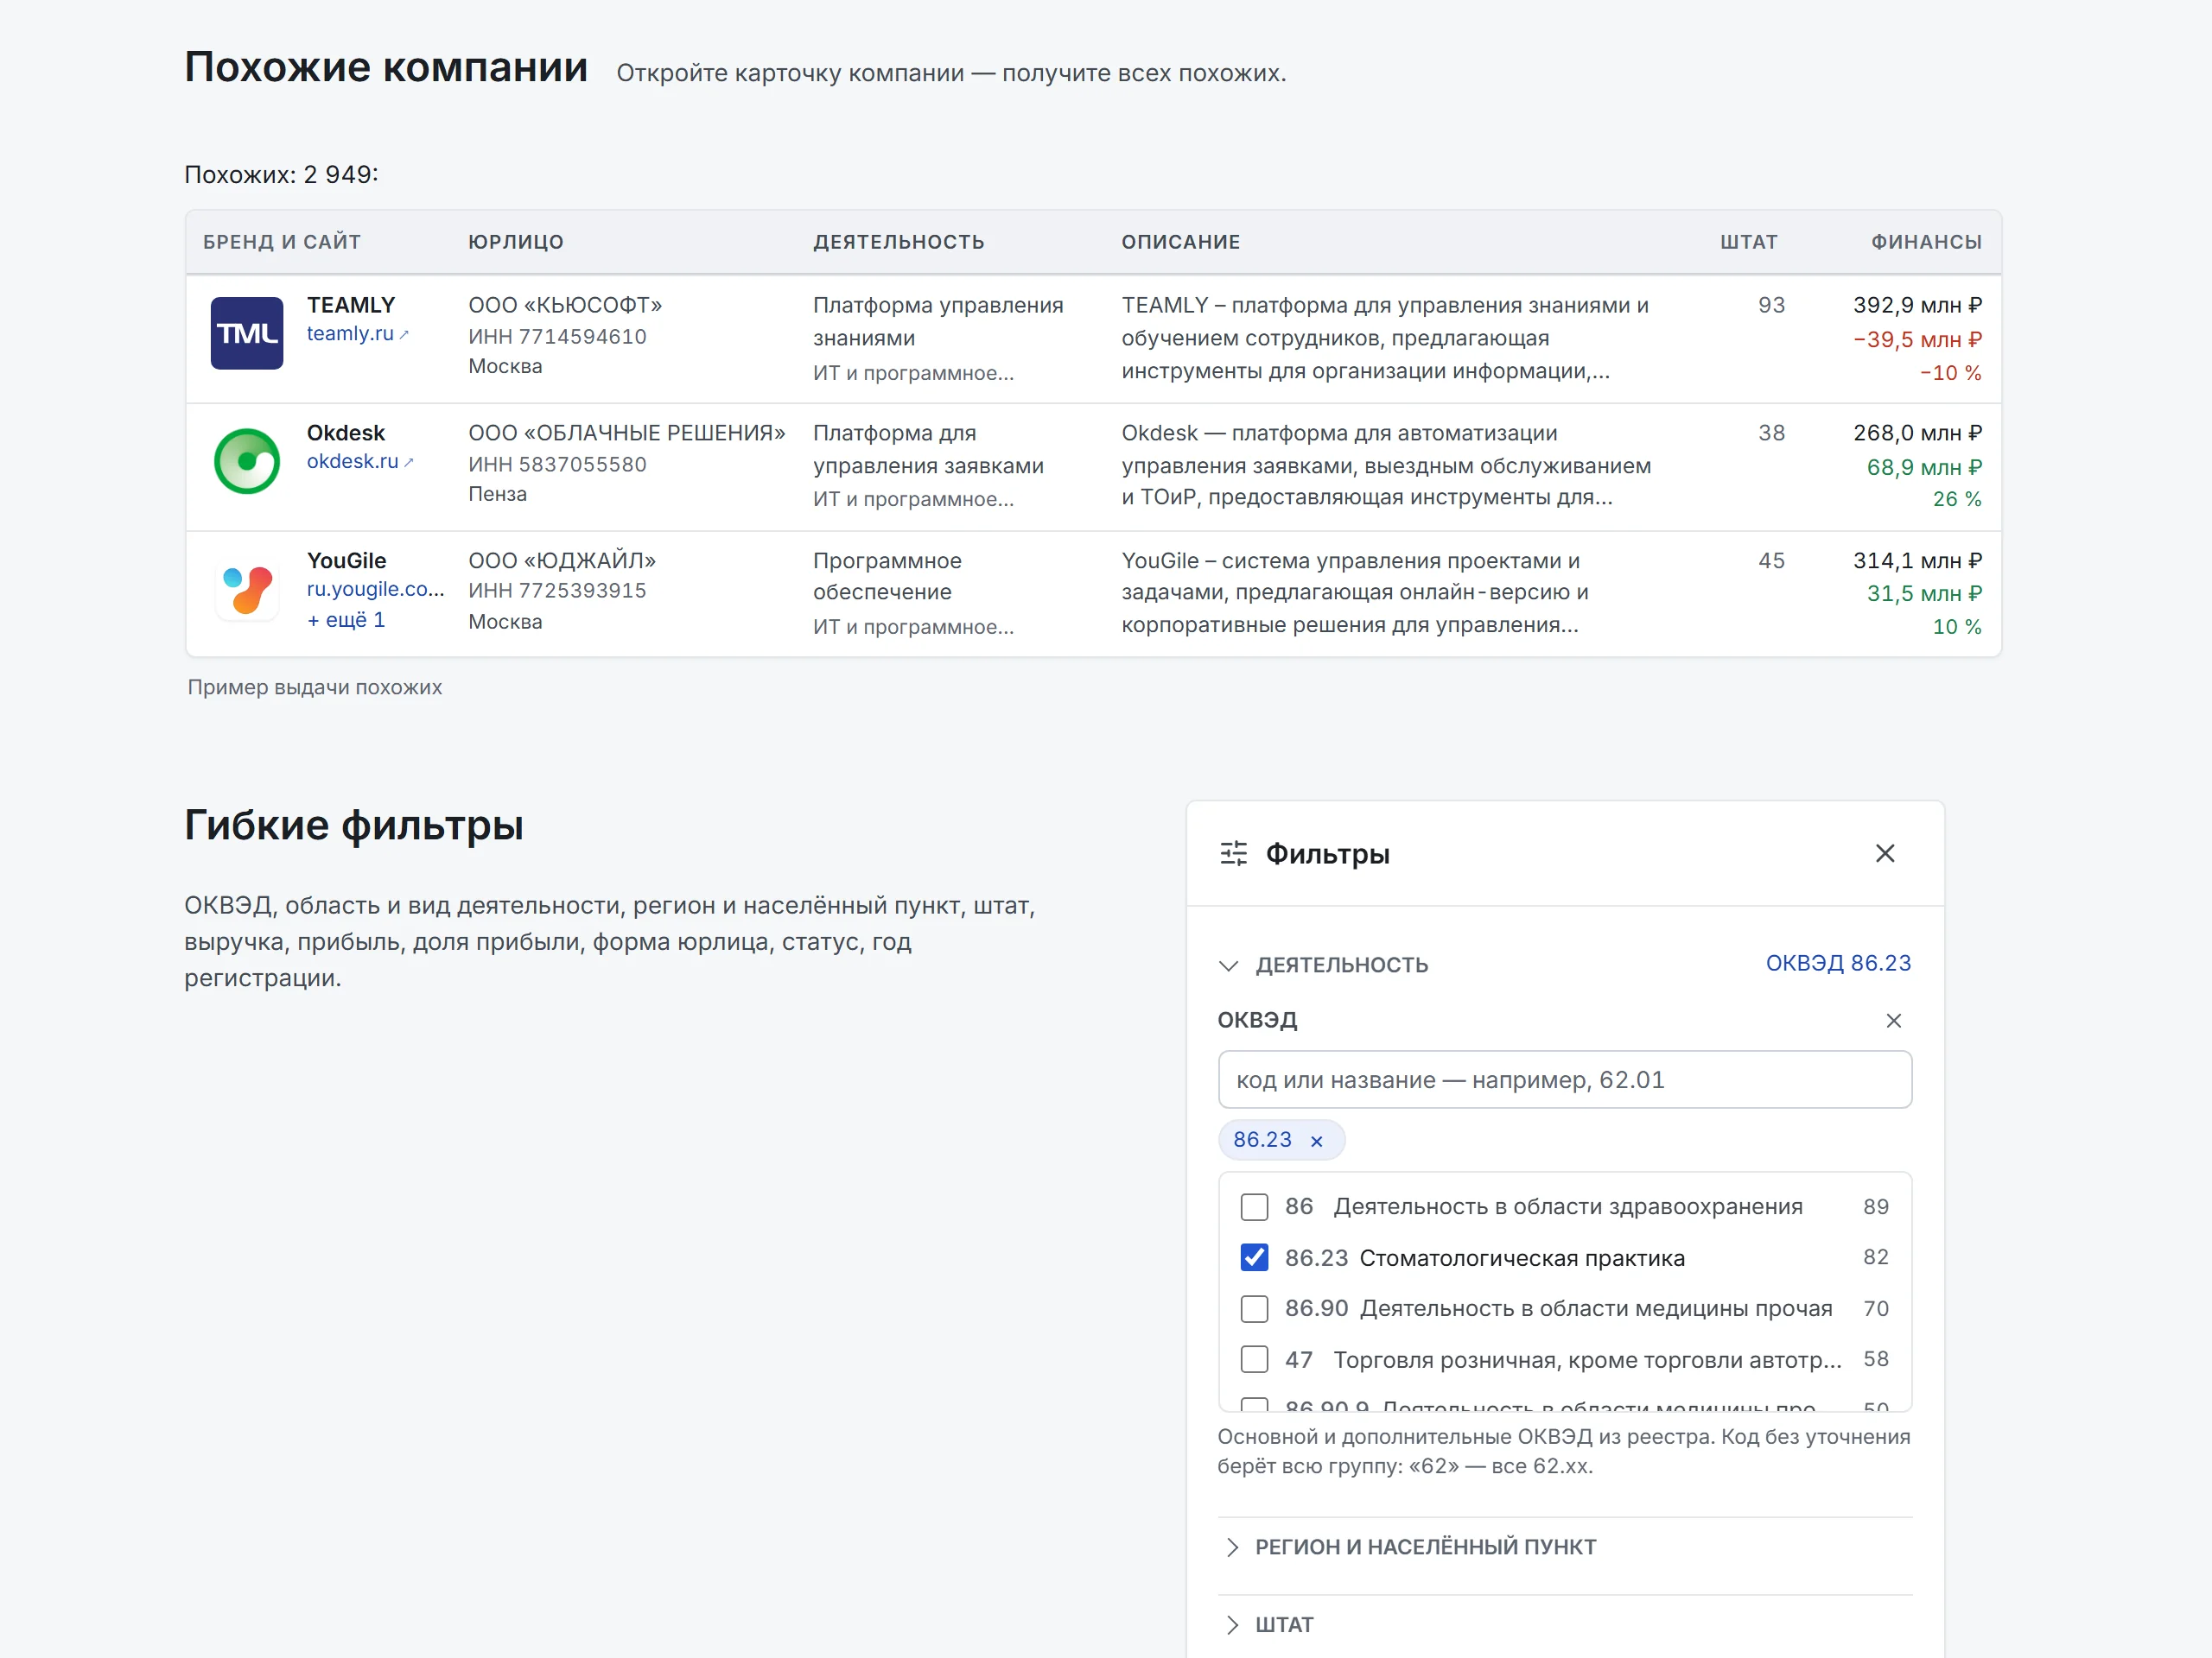Click the ОКВЭД code search field

(x=1564, y=1079)
